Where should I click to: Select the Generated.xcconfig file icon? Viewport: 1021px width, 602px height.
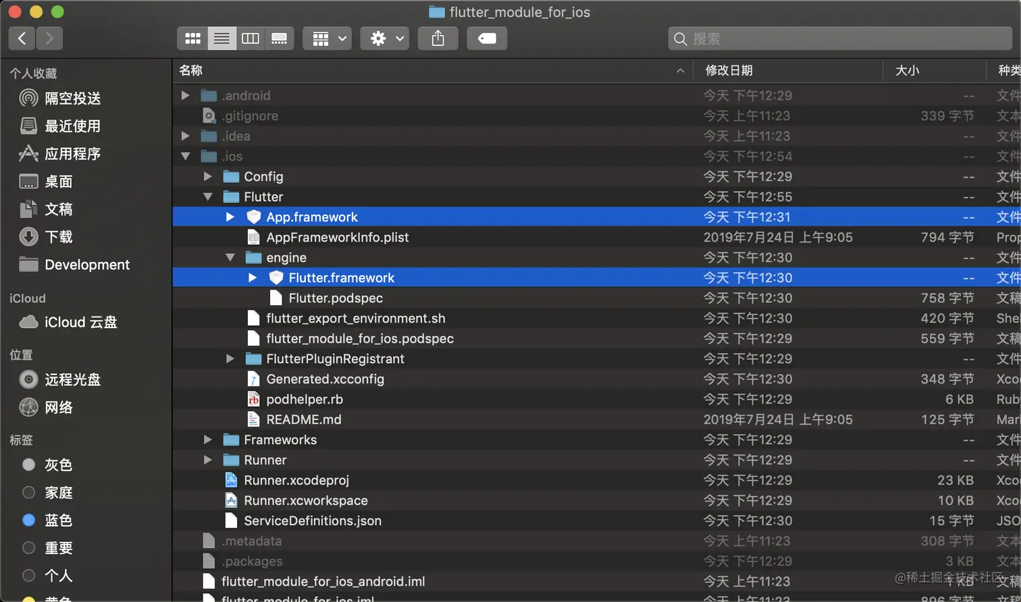(253, 379)
